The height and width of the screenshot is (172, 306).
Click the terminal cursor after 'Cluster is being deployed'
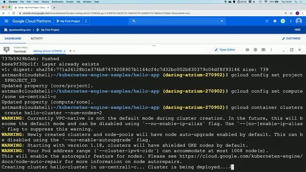tap(232, 167)
